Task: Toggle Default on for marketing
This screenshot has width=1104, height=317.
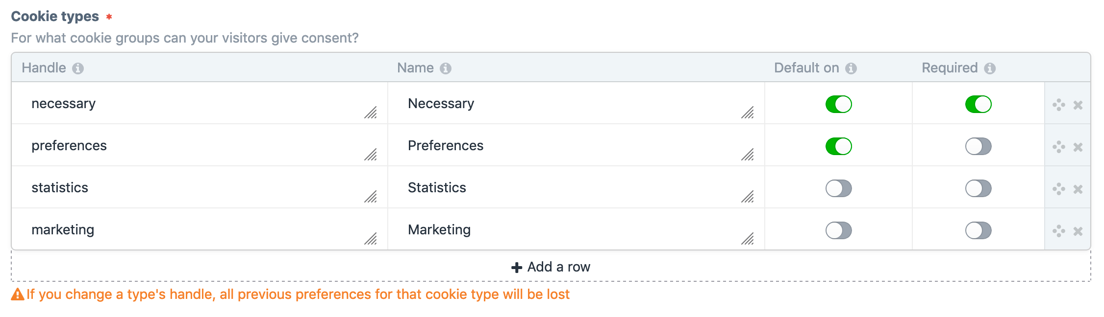Action: point(838,230)
